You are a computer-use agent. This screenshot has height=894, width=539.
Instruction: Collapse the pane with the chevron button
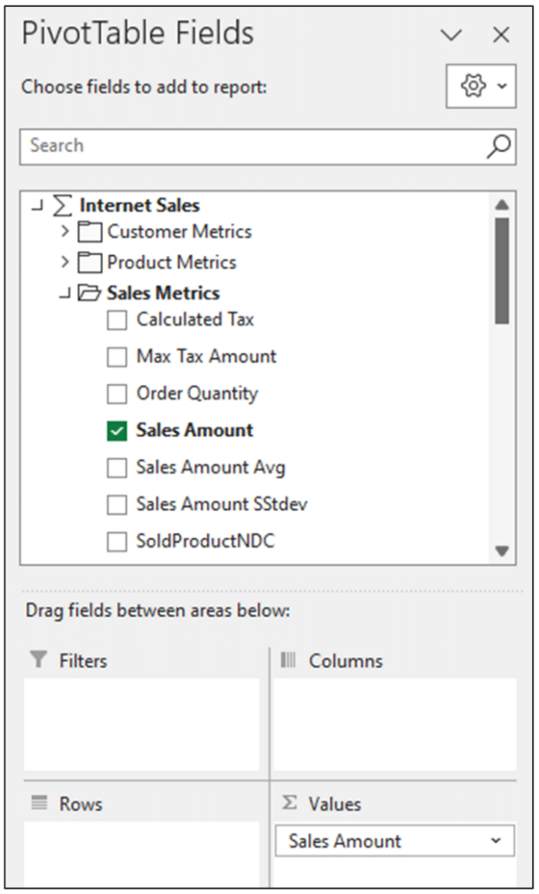451,35
